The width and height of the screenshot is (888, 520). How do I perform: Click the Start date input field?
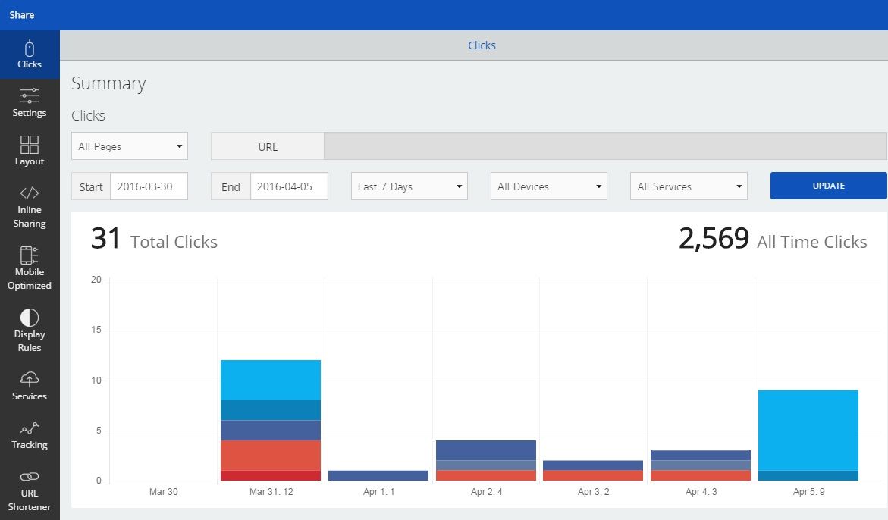pyautogui.click(x=149, y=186)
